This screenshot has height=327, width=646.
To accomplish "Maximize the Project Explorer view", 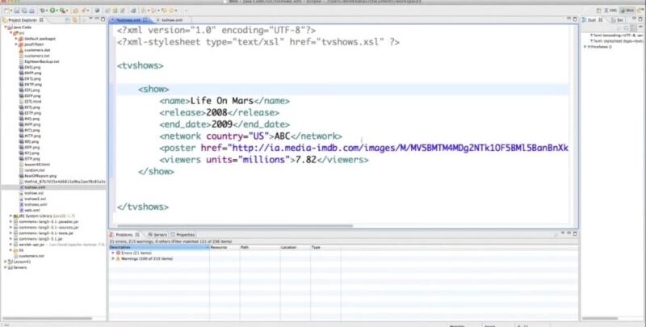I will 103,19.
